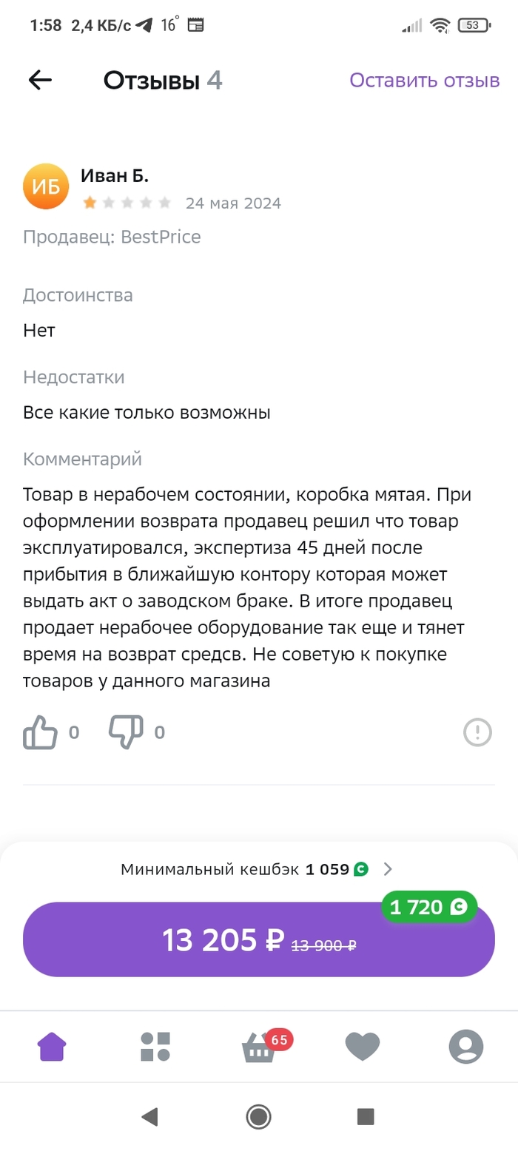The height and width of the screenshot is (1151, 518).
Task: Tap the Android back navigation button
Action: tap(150, 1116)
